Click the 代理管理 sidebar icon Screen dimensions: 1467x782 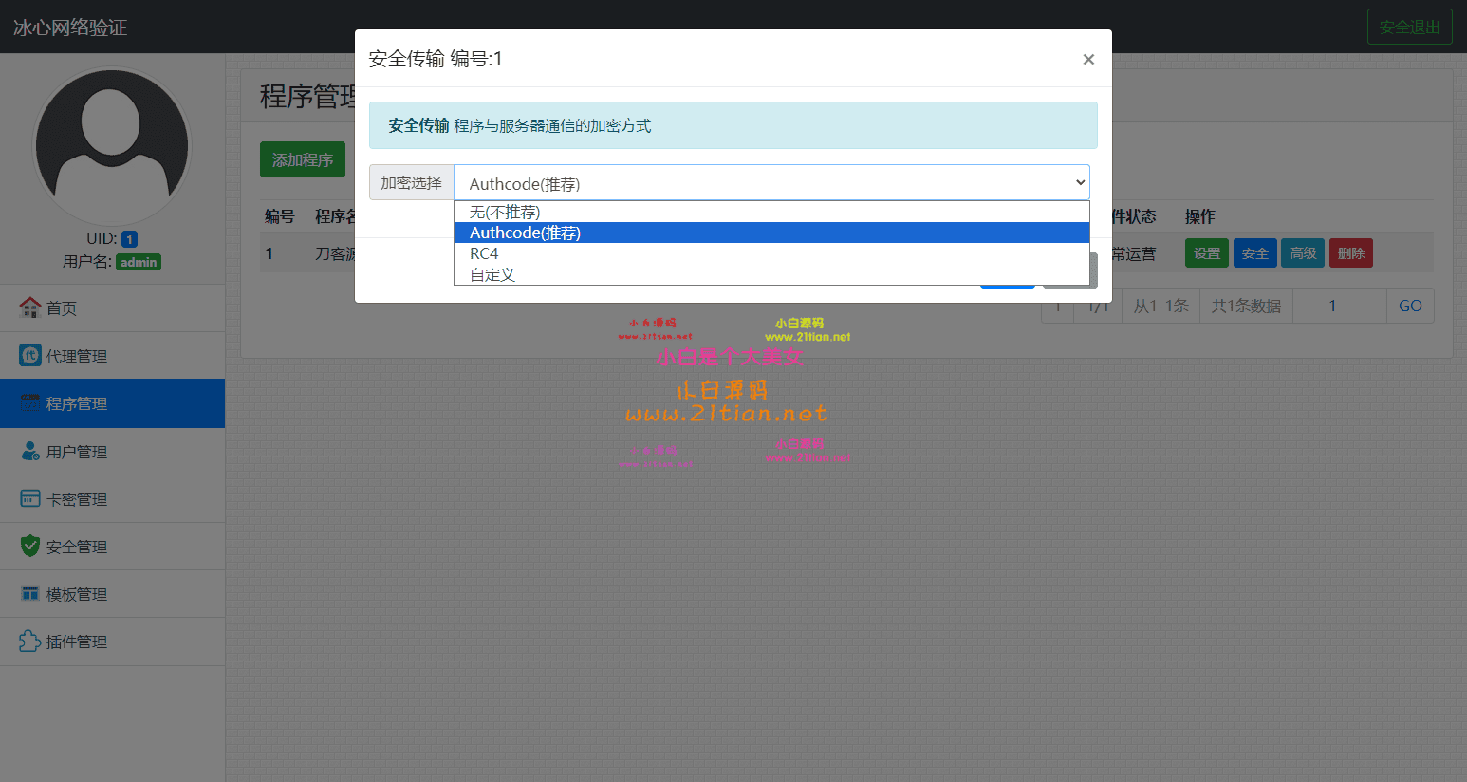(32, 355)
